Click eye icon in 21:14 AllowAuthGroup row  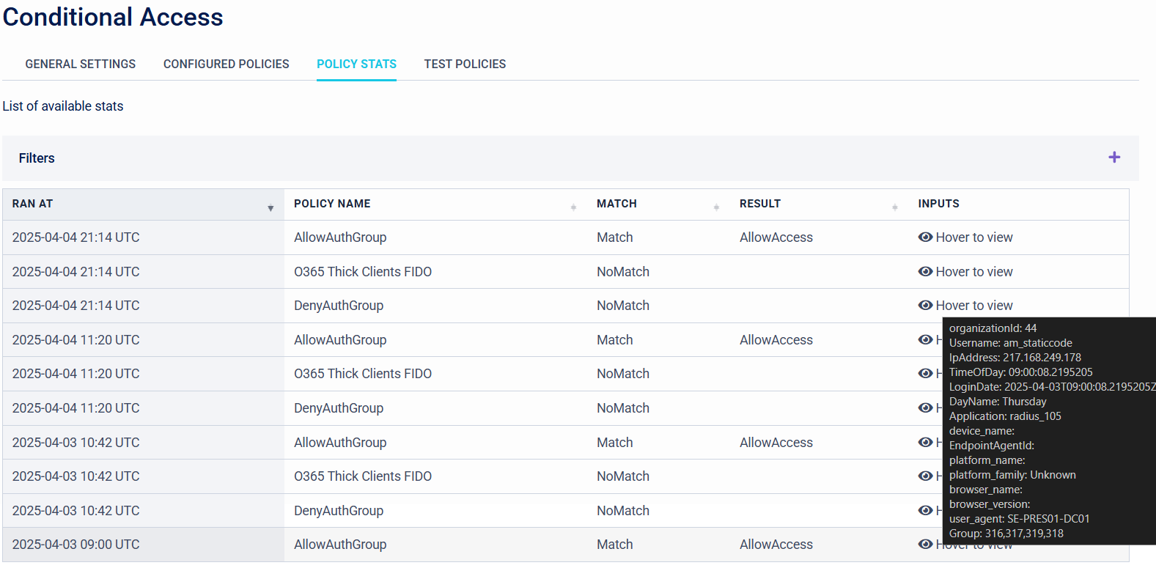coord(925,237)
